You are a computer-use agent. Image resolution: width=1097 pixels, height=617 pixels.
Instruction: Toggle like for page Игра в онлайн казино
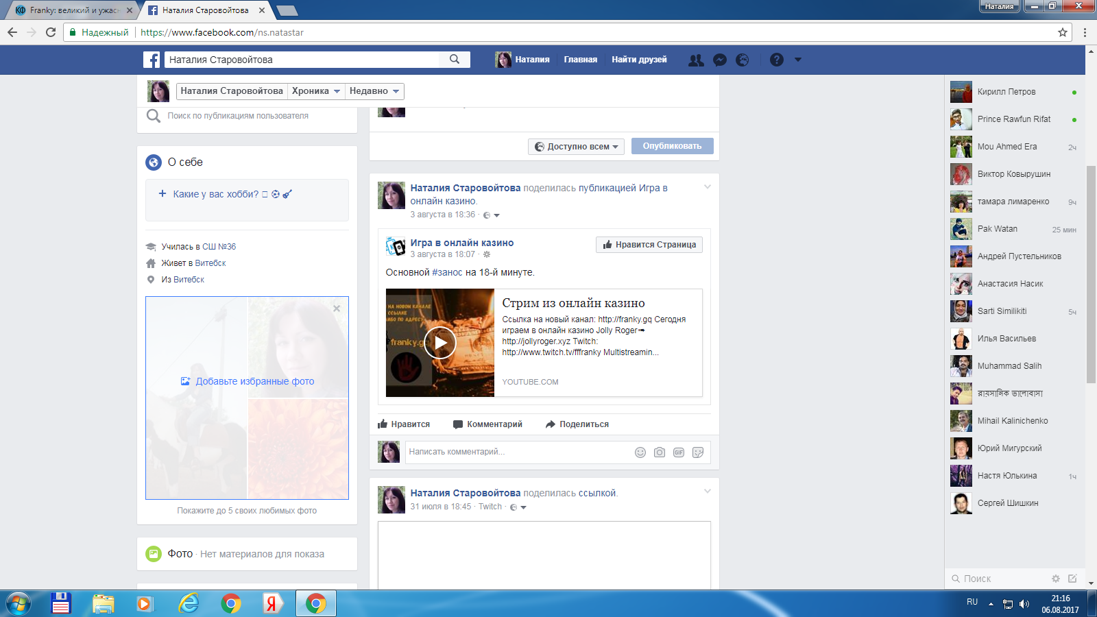click(649, 245)
